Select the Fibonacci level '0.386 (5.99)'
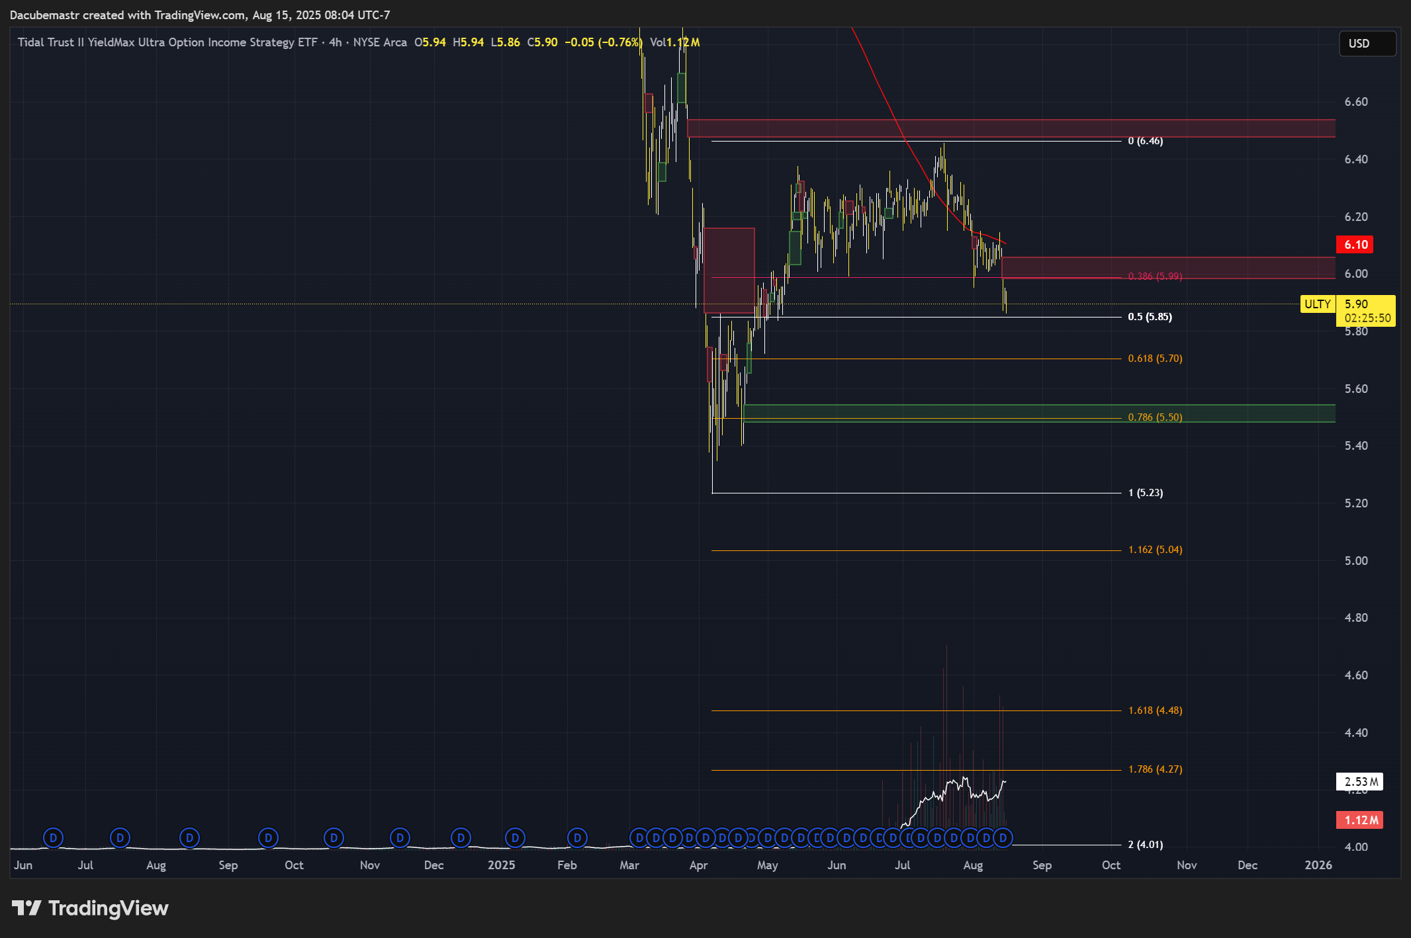 (1155, 277)
